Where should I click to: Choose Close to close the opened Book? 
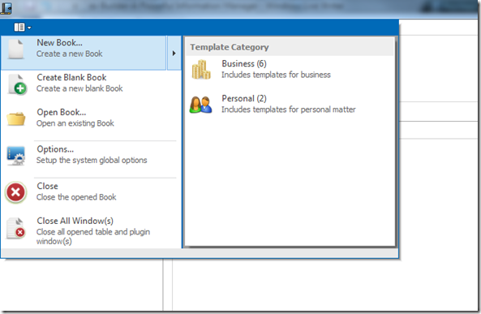[91, 191]
